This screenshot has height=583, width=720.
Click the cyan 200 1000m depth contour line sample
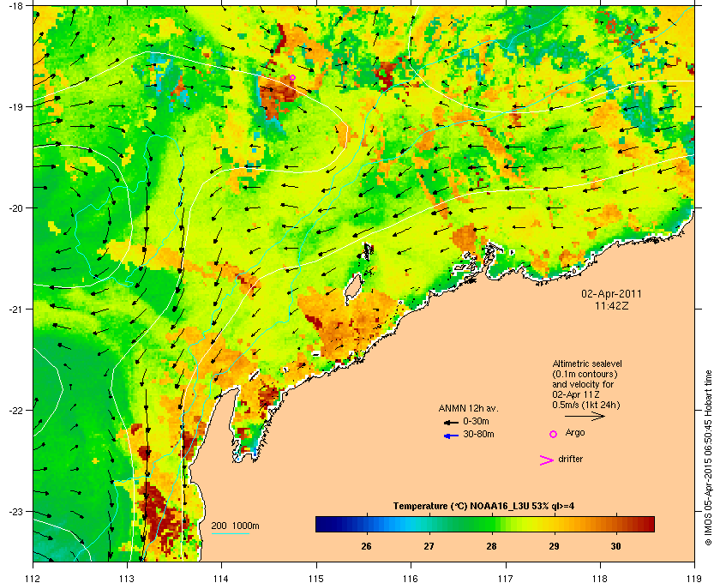[x=230, y=534]
